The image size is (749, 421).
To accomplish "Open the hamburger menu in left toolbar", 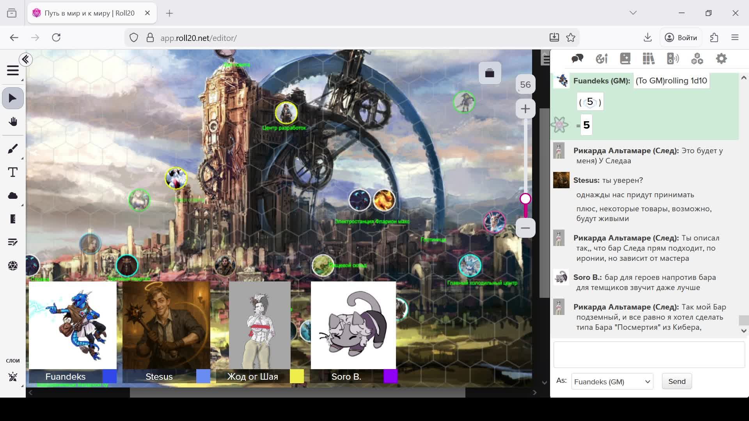I will coord(12,71).
